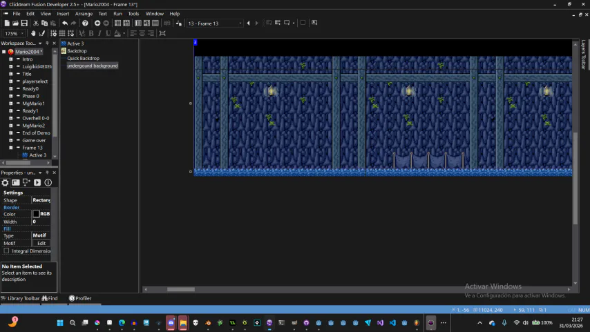This screenshot has height=332, width=590.
Task: Go to next frame arrow
Action: point(256,23)
